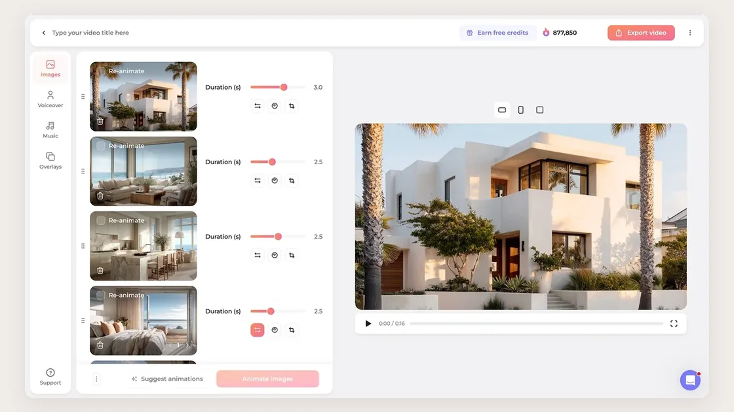Grab the drag handle of house exterior row
The image size is (734, 412).
83,97
